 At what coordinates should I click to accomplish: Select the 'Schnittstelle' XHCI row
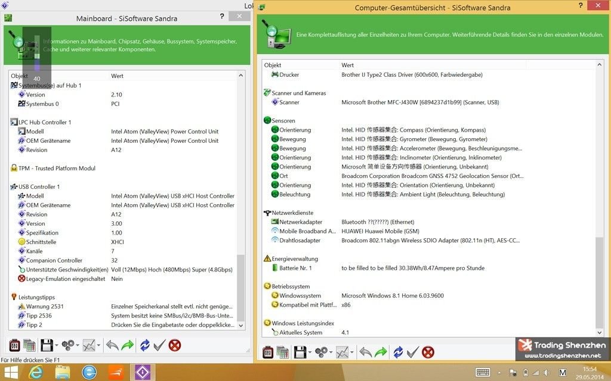(123, 242)
